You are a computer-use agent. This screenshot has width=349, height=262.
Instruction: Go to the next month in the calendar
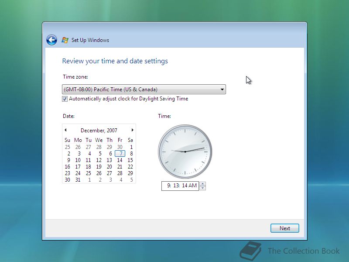coord(133,130)
